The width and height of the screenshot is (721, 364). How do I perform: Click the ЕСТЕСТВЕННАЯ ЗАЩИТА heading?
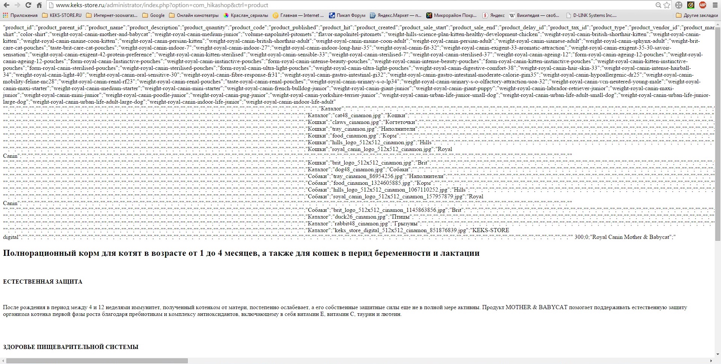pos(42,282)
